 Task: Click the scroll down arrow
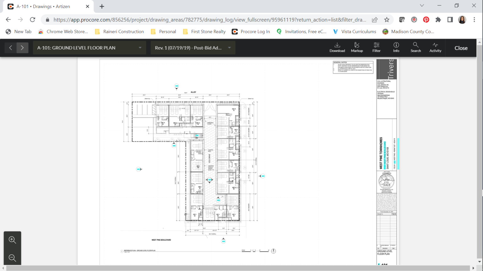click(x=480, y=262)
